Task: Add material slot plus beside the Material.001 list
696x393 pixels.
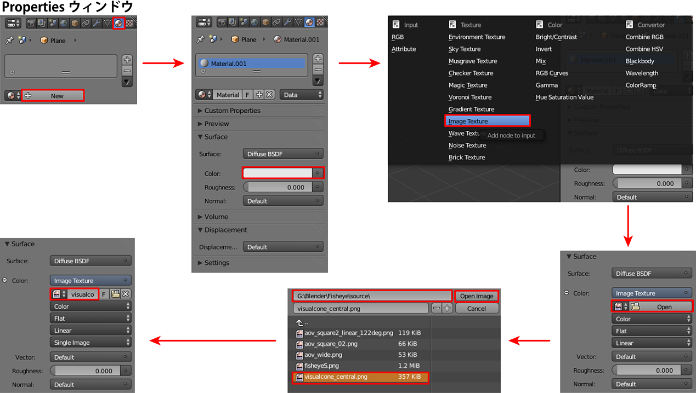Action: pyautogui.click(x=318, y=59)
